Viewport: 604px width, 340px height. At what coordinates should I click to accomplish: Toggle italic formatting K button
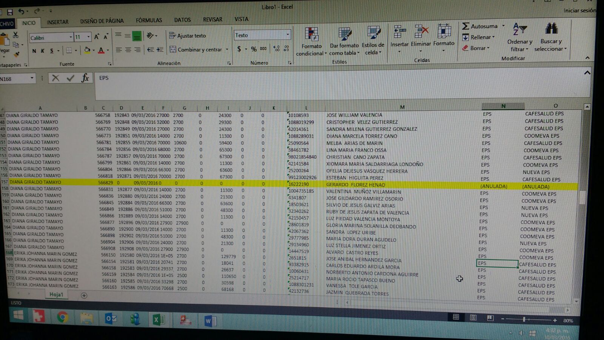point(43,51)
